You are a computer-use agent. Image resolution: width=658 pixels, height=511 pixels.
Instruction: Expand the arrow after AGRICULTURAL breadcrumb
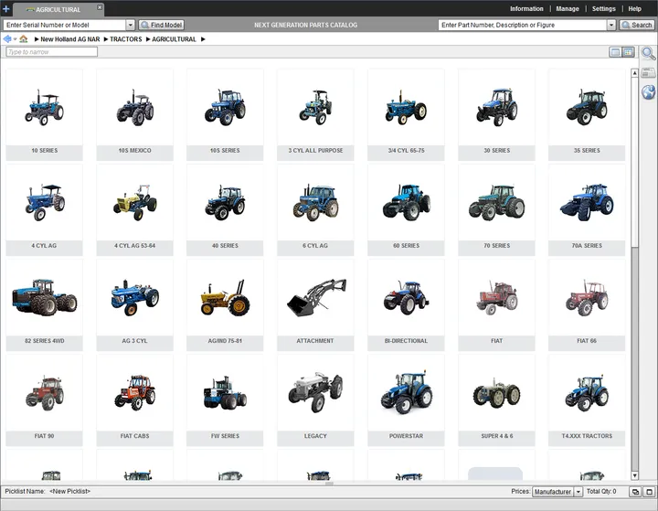tap(203, 39)
